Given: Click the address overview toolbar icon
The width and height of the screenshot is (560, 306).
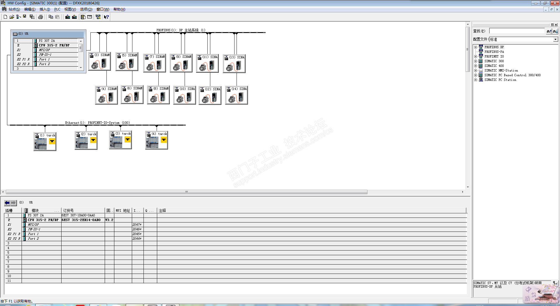Looking at the screenshot, I should pyautogui.click(x=90, y=17).
